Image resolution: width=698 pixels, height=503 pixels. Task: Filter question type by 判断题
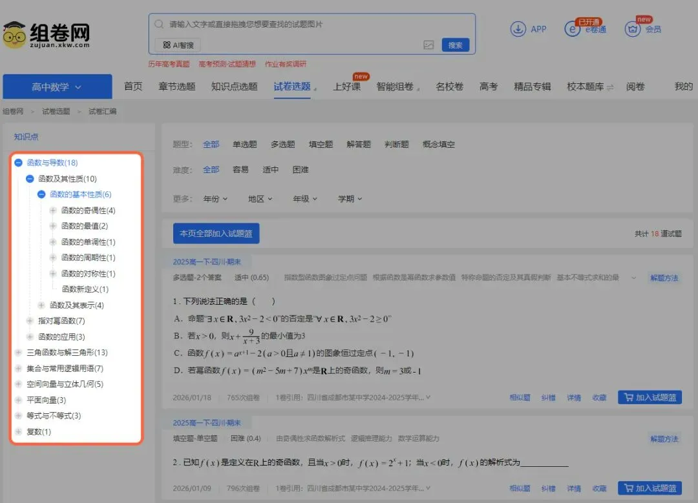[x=397, y=144]
